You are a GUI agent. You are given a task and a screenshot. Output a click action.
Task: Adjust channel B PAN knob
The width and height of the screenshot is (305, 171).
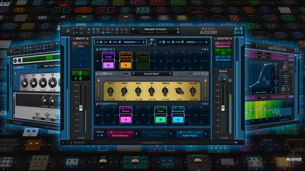click(183, 42)
